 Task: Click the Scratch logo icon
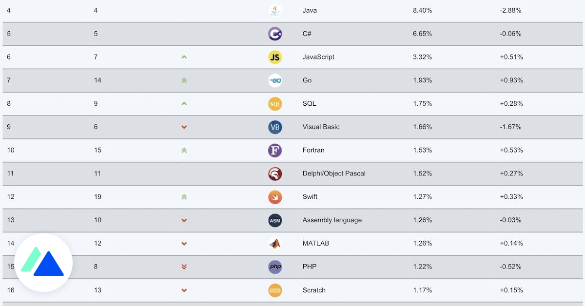(x=275, y=290)
